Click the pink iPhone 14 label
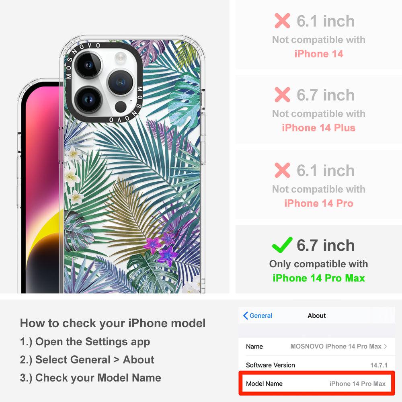The image size is (402, 402). 319,54
